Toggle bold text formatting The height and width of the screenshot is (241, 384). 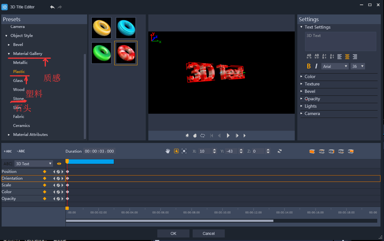(x=309, y=66)
